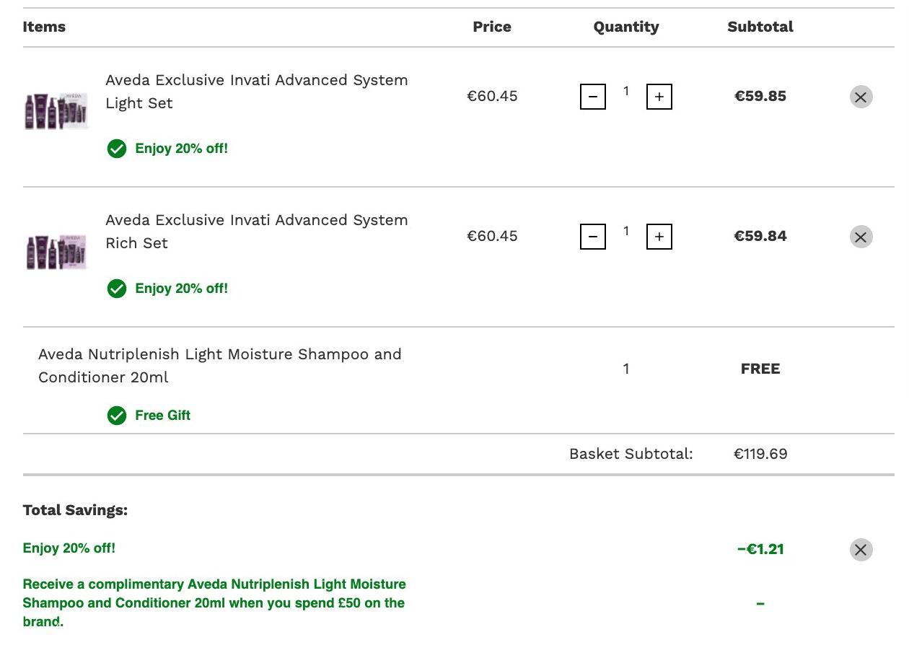Viewport: 909px width, 645px height.
Task: Click 'Enjoy 20% off!' under Total Savings
Action: point(69,548)
